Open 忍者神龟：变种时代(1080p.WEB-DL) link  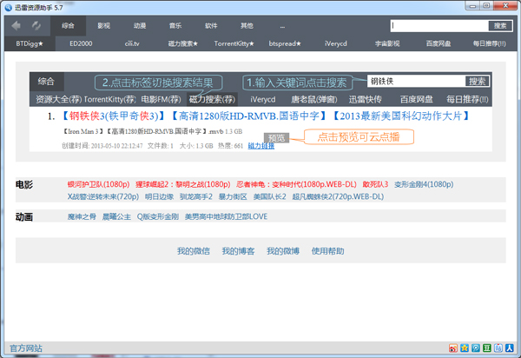(296, 184)
